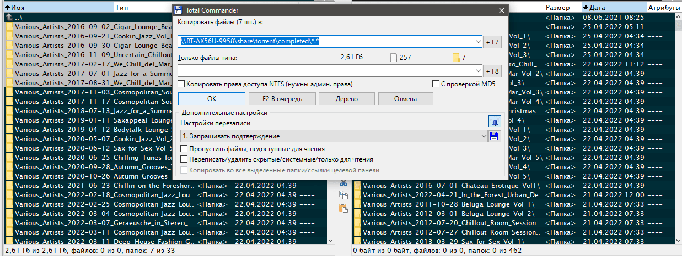682x256 pixels.
Task: Click folder icon of 2016-09-02_Cigar_Lounge
Action: click(9, 27)
